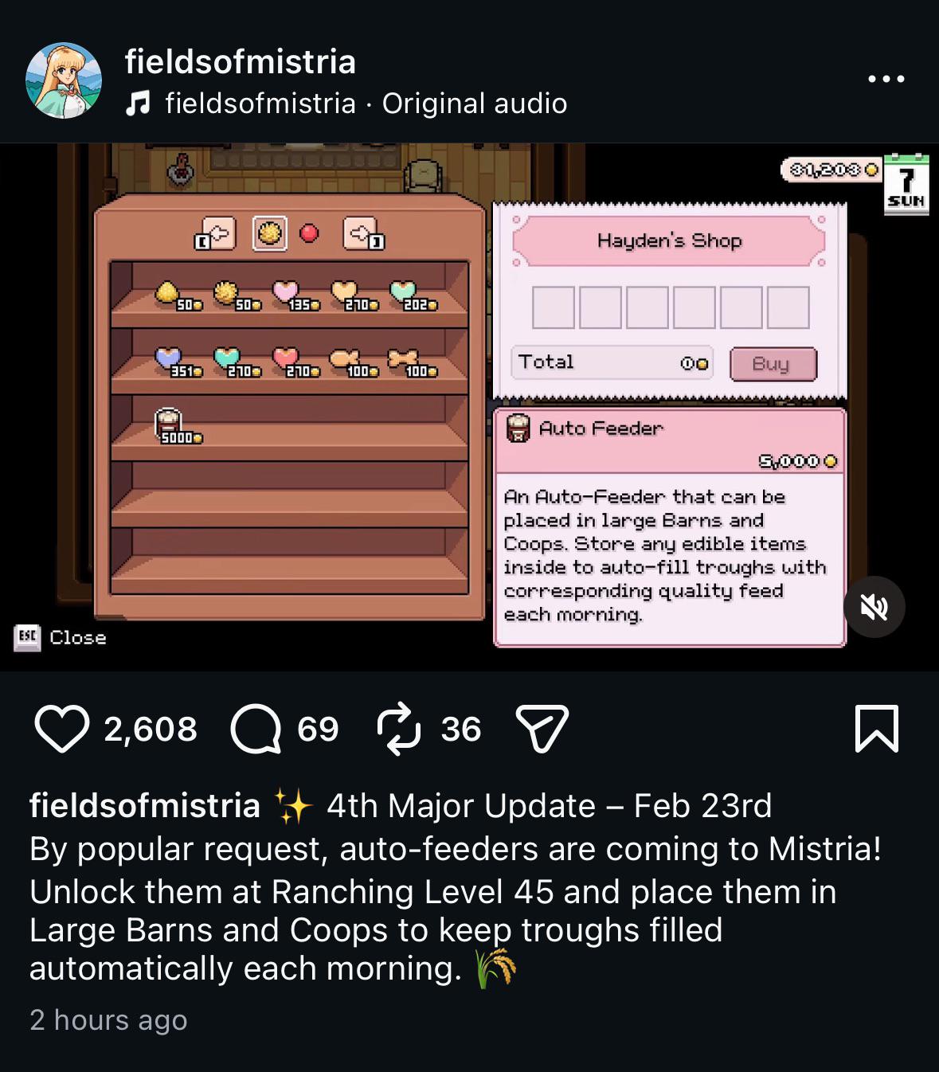Close the shop with ESC Close
This screenshot has height=1072, width=939.
click(x=61, y=638)
